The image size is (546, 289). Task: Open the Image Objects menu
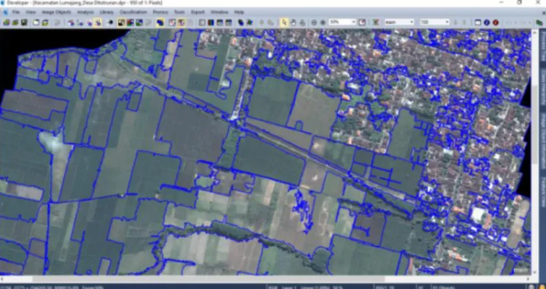pyautogui.click(x=56, y=12)
